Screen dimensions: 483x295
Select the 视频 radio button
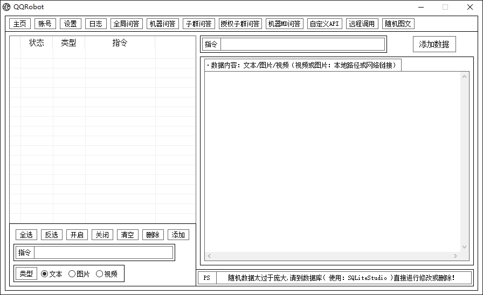[100, 274]
